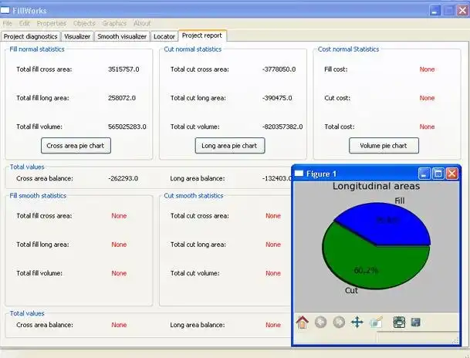
Task: Click the Save figure icon in Figure 1
Action: click(x=415, y=323)
